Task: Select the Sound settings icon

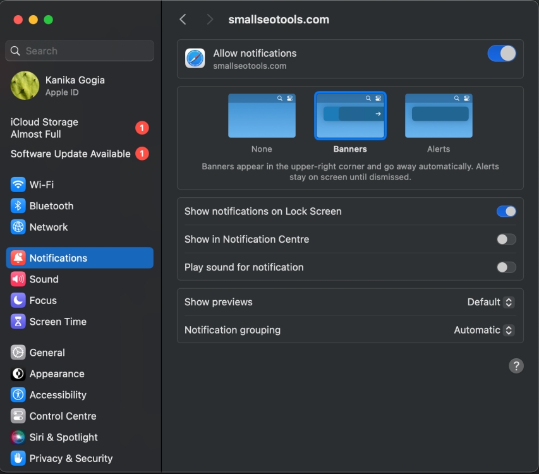Action: [18, 279]
